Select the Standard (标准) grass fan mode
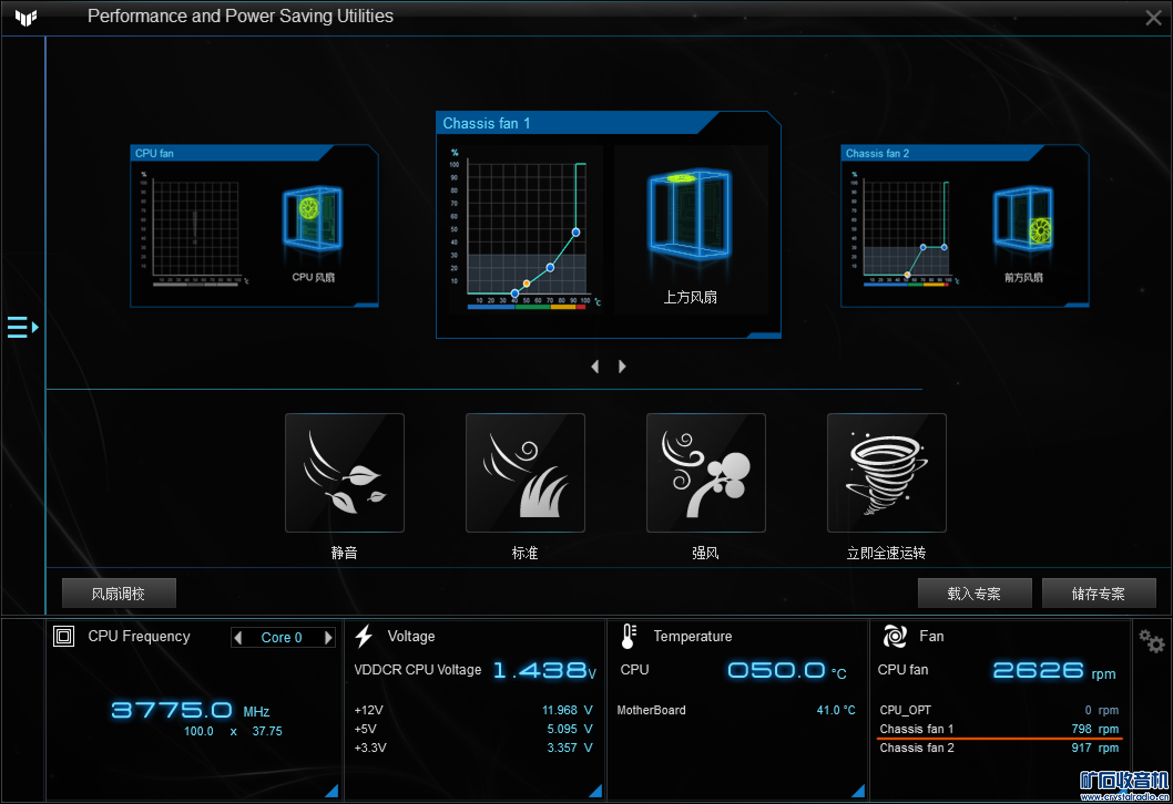Image resolution: width=1173 pixels, height=804 pixels. pos(525,472)
